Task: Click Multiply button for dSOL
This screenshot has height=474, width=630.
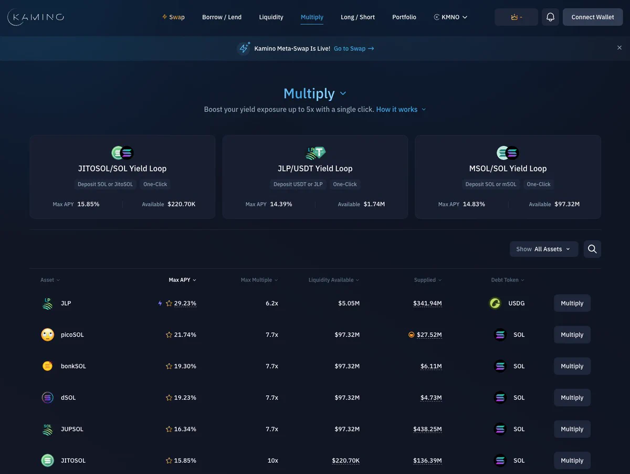Action: coord(572,398)
